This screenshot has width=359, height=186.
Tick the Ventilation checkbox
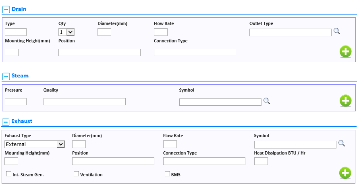click(76, 174)
